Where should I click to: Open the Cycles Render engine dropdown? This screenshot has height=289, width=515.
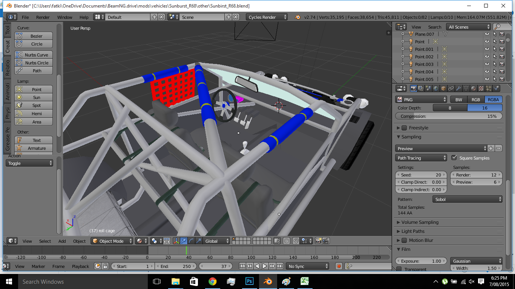[267, 17]
